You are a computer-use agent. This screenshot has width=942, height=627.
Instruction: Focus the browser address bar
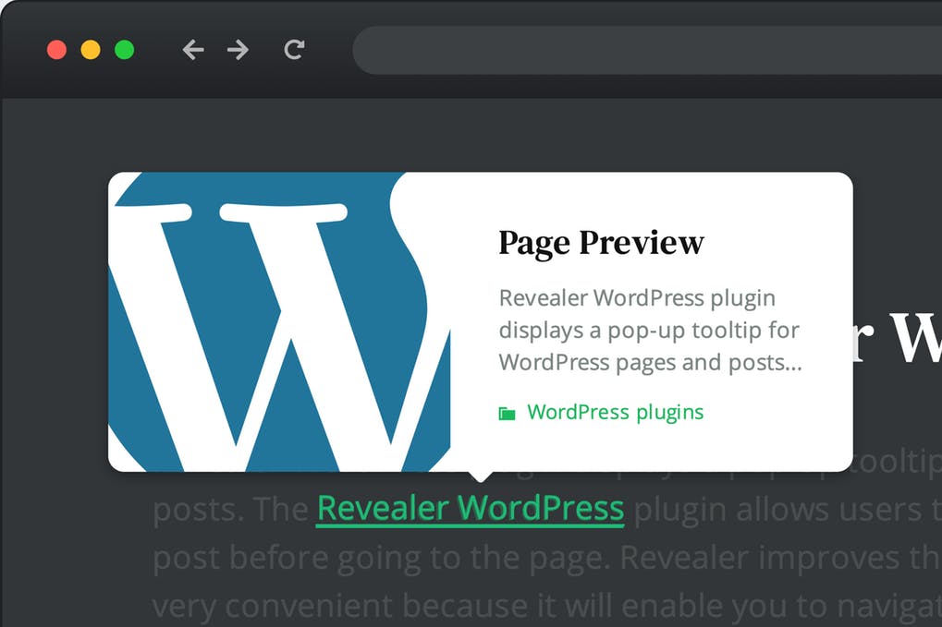(x=648, y=50)
